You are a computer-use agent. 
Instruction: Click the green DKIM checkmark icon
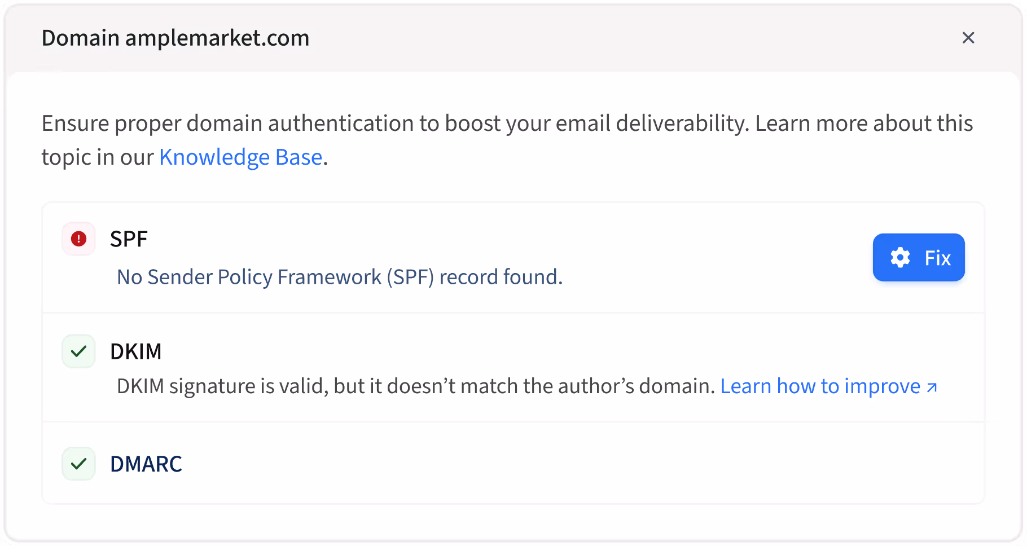[x=79, y=351]
